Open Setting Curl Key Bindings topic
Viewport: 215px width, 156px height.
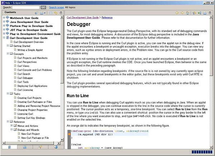[31, 118]
